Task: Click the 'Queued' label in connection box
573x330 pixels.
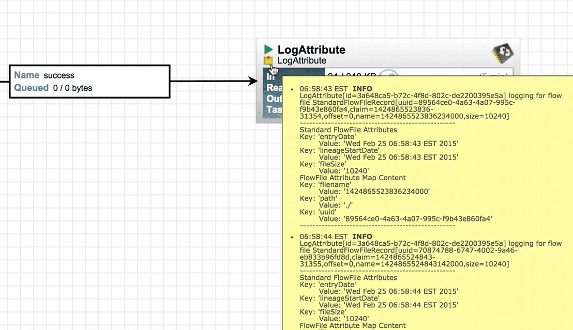Action: (x=31, y=88)
